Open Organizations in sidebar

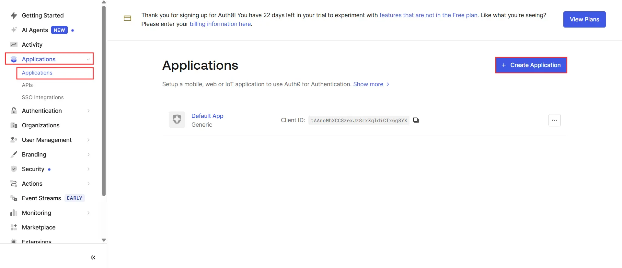click(40, 125)
